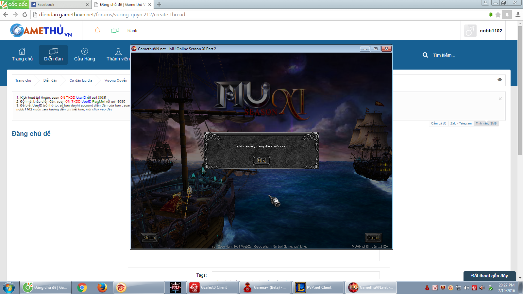Click the GameThuVN site logo
The image size is (523, 294).
point(41,31)
